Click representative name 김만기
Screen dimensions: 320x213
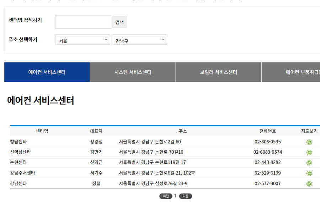click(x=96, y=152)
